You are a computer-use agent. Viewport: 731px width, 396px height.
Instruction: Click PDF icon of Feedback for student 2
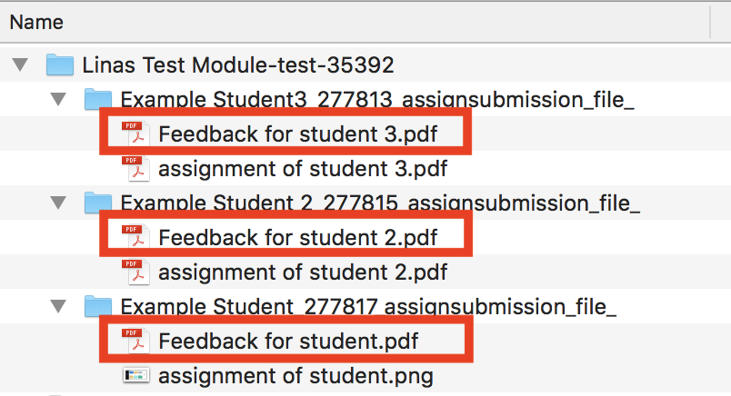coord(135,237)
